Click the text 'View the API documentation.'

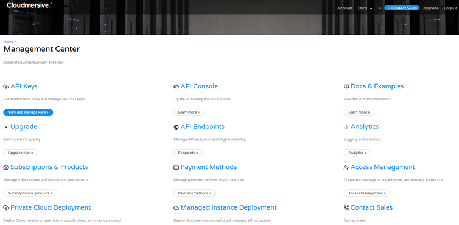(367, 99)
